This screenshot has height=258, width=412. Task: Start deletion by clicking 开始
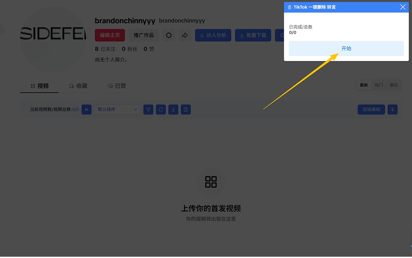pos(346,48)
